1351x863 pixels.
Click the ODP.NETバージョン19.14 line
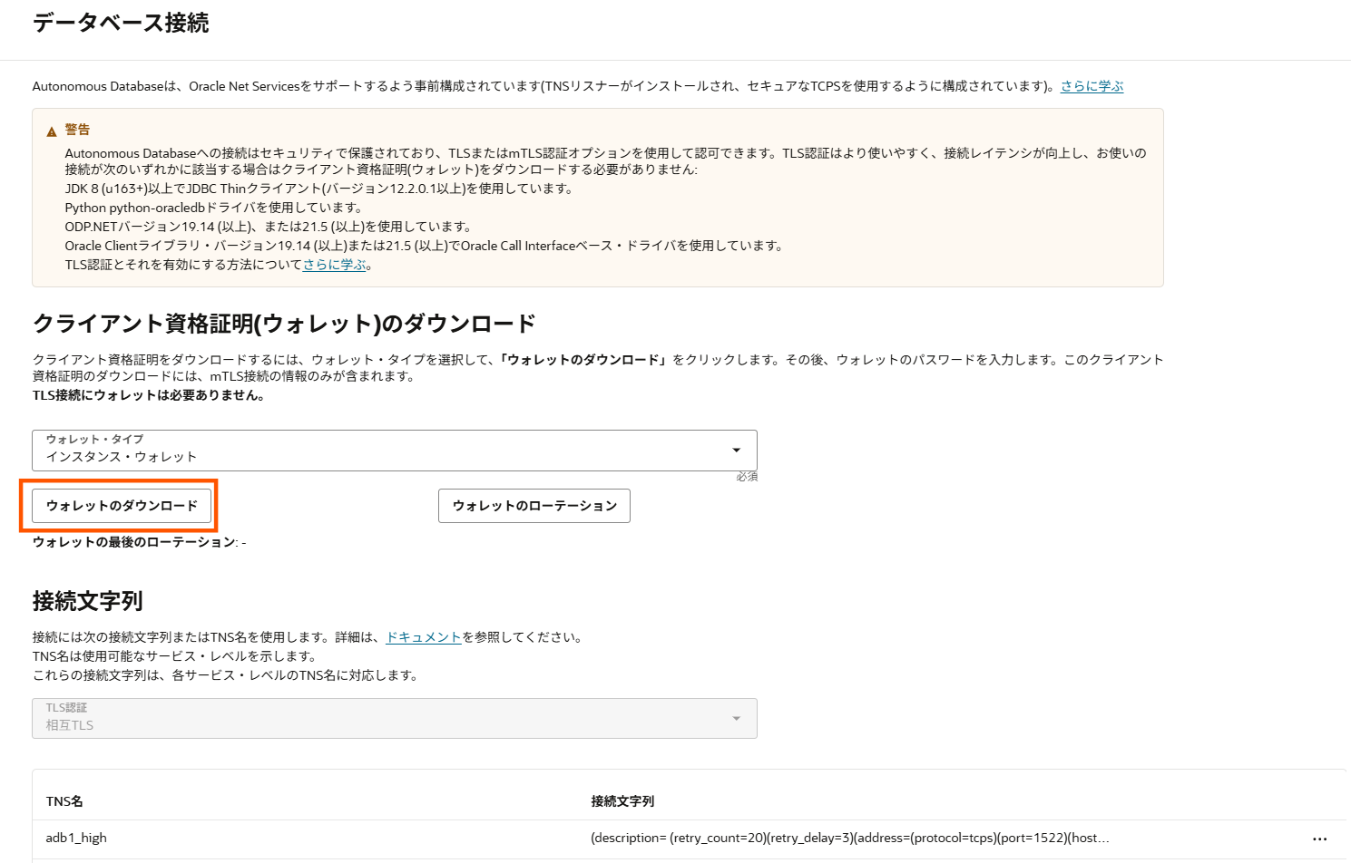(269, 227)
